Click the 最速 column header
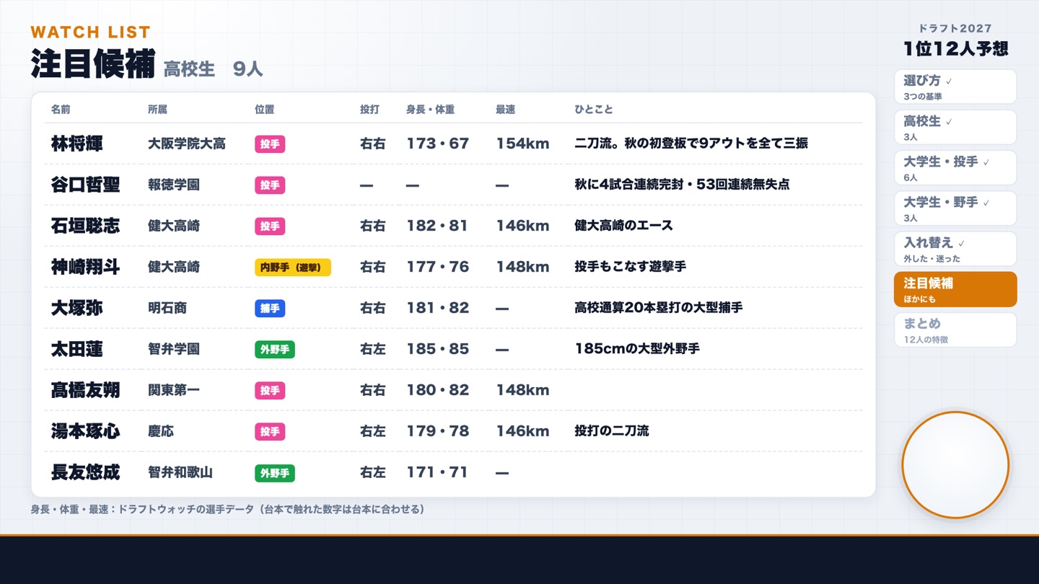Viewport: 1039px width, 584px height. click(x=505, y=110)
